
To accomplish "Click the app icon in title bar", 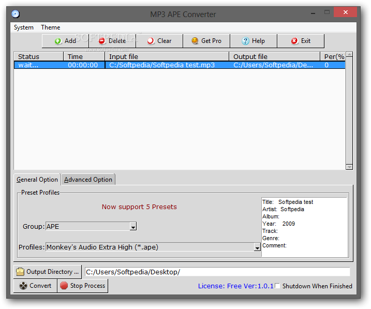I will click(16, 14).
